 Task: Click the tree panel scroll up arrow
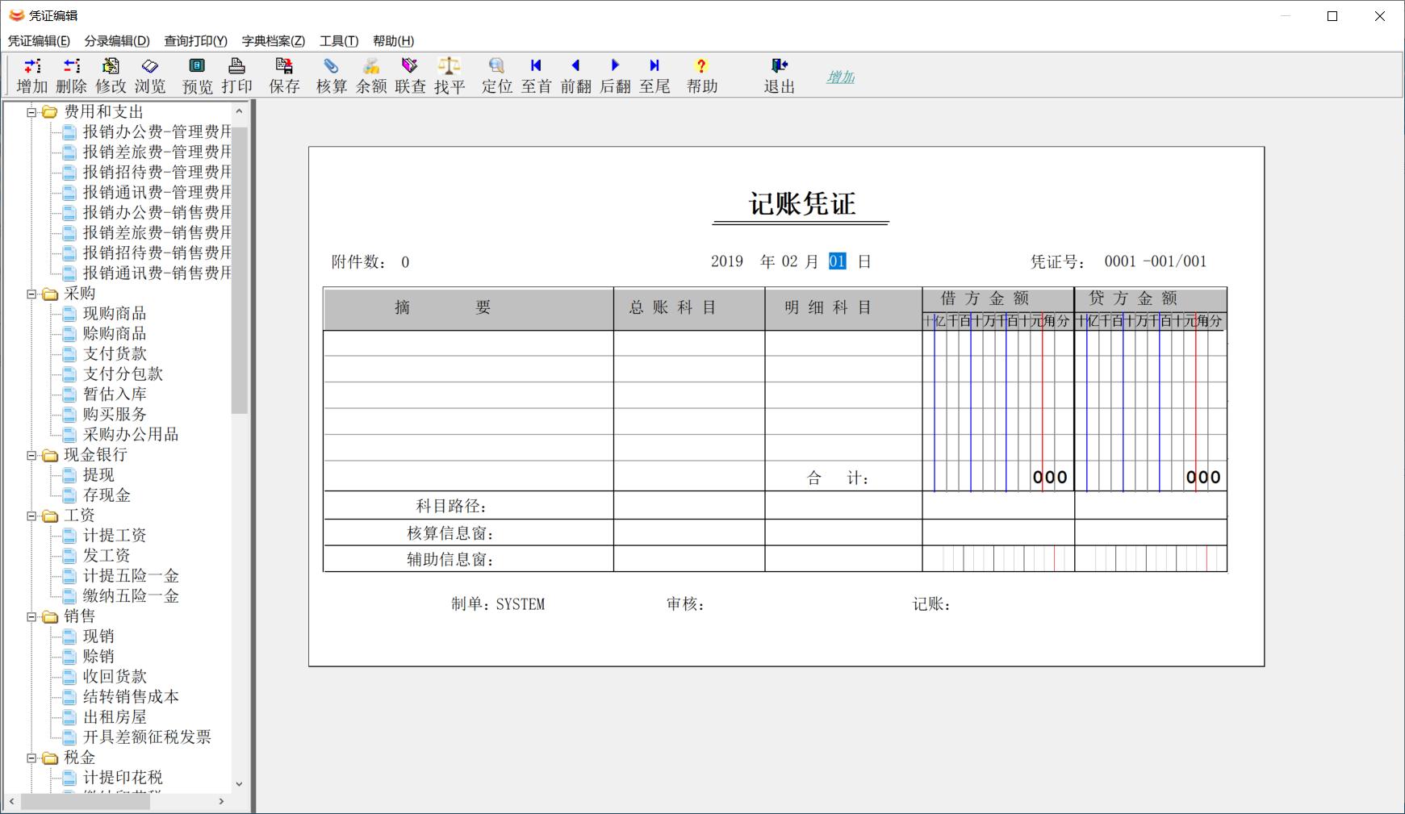point(239,110)
